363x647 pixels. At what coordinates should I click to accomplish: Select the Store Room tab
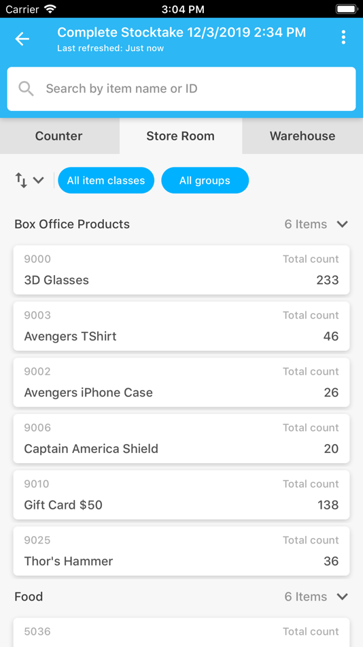[x=181, y=136]
